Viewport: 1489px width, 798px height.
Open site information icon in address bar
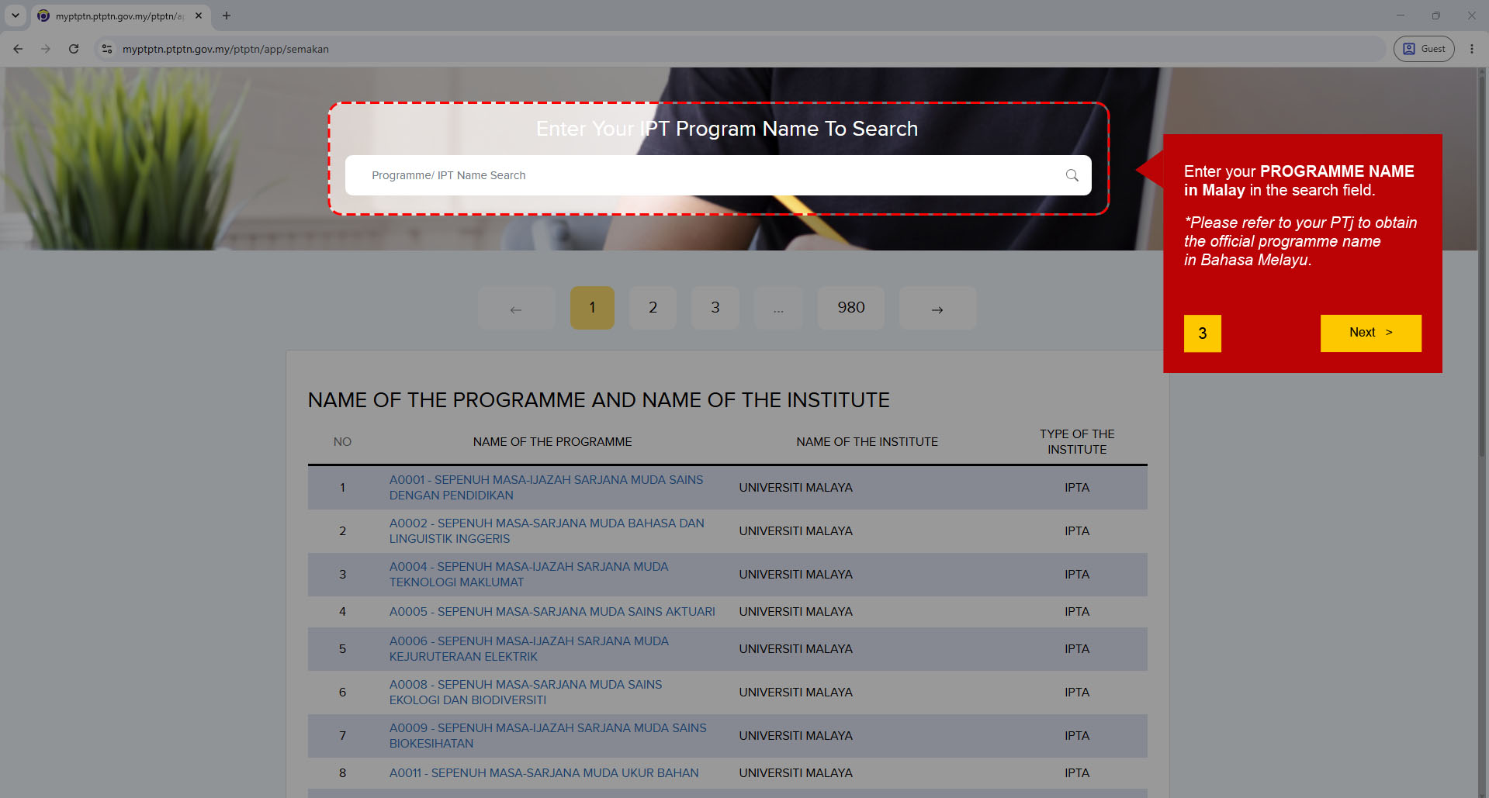(x=107, y=49)
